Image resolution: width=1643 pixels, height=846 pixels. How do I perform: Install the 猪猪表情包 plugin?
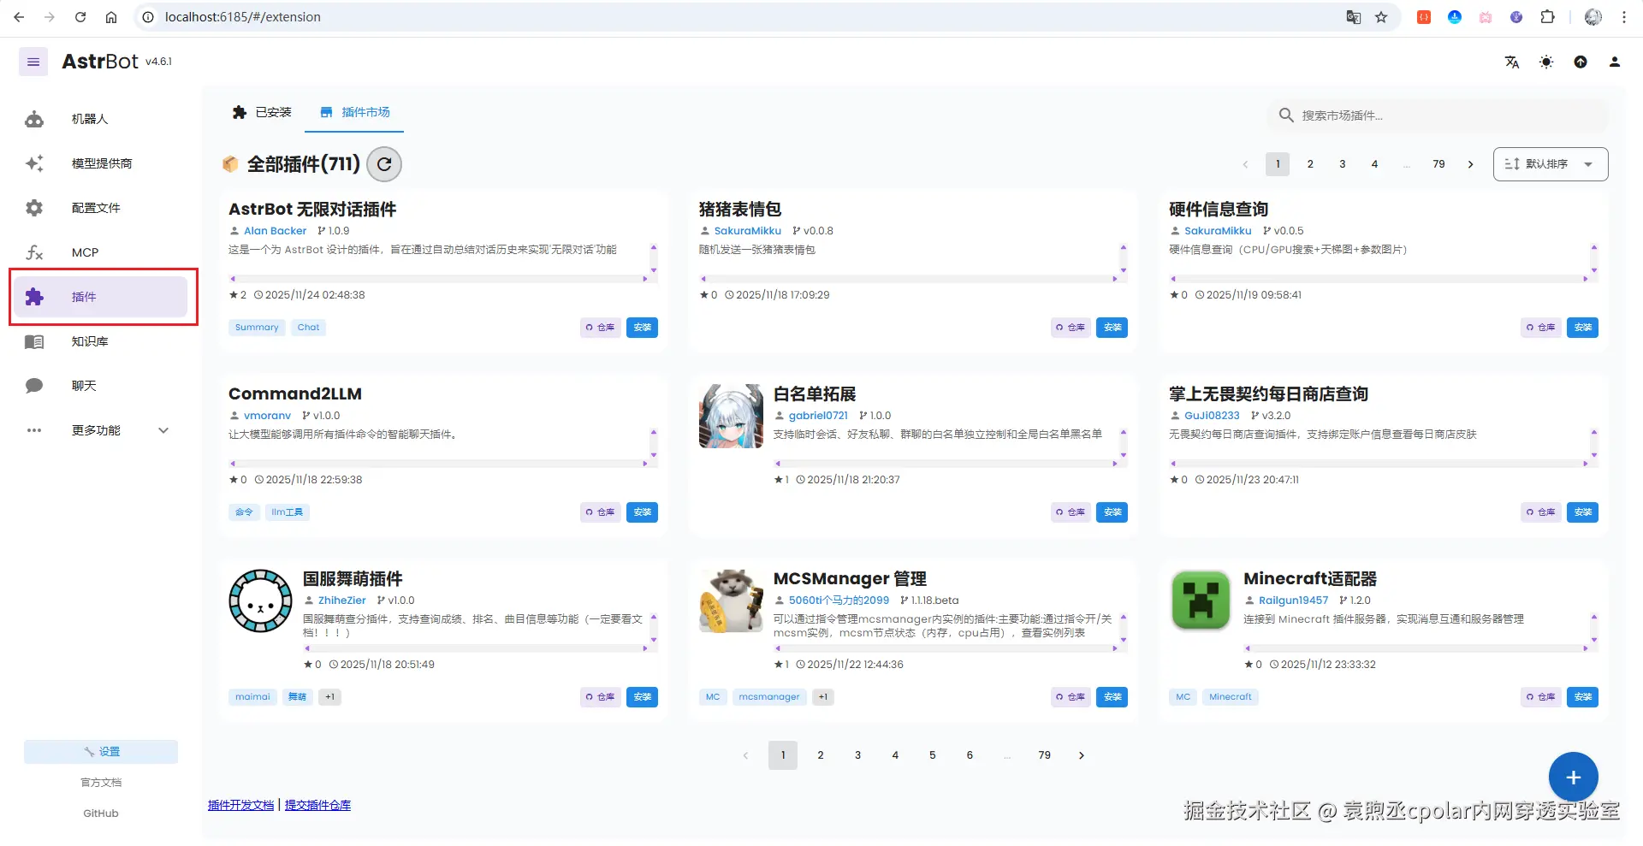point(1112,328)
